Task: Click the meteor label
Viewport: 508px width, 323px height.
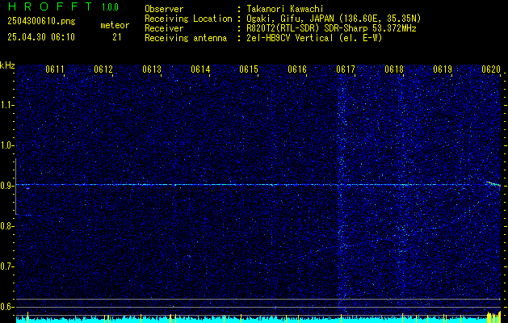Action: (115, 25)
